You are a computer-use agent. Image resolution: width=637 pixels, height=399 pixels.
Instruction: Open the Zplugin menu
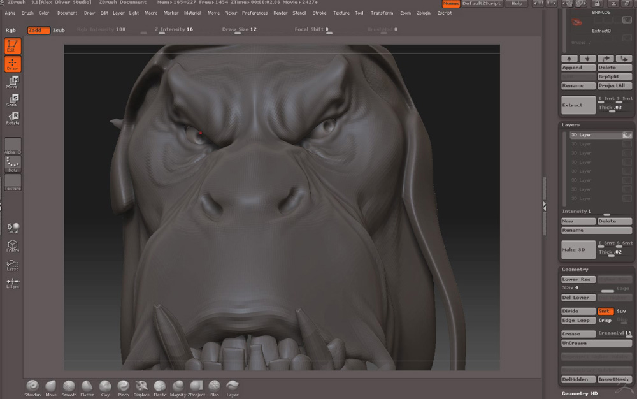coord(424,13)
